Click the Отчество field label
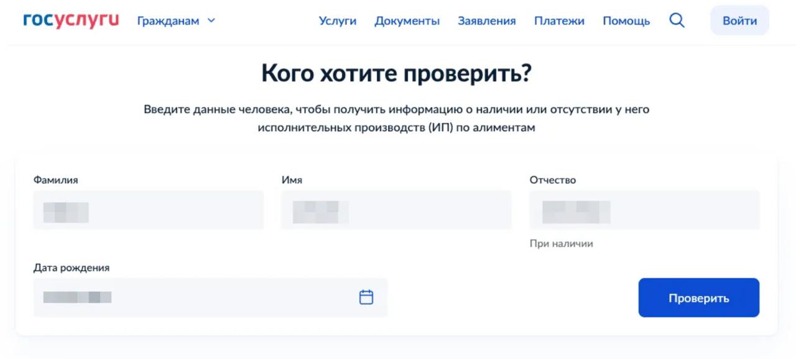The height and width of the screenshot is (359, 796). (x=552, y=180)
